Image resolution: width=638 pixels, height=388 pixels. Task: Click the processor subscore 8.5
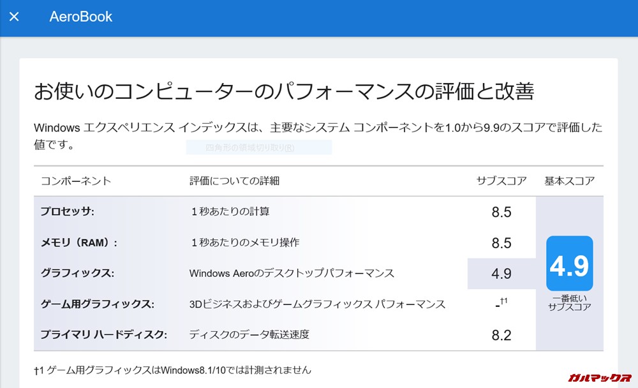(x=501, y=213)
